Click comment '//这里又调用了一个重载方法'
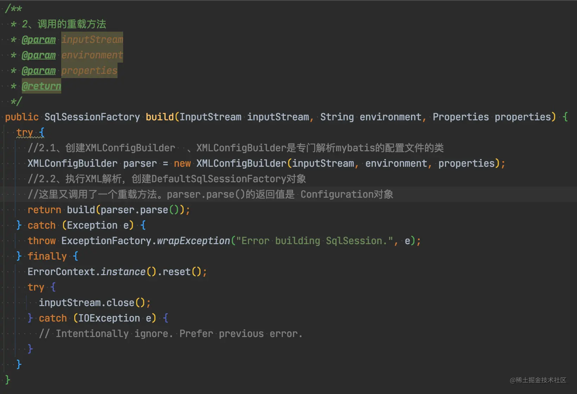577x394 pixels. pyautogui.click(x=92, y=194)
